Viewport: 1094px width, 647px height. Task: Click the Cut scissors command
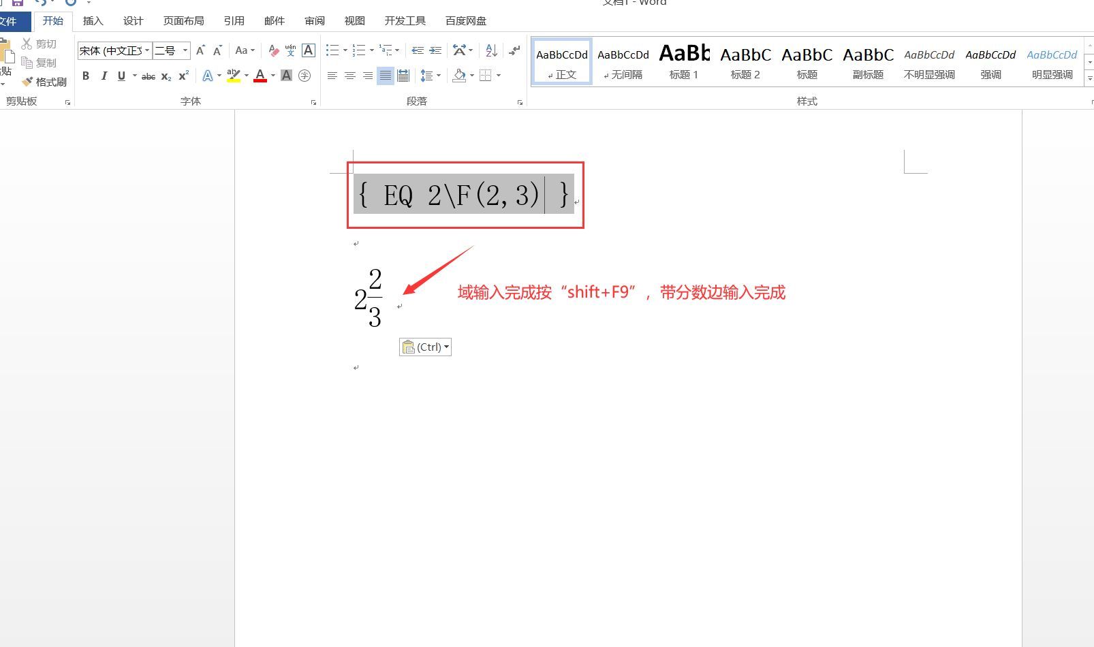pos(39,44)
